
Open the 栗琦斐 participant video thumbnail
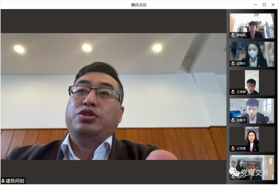click(252, 26)
